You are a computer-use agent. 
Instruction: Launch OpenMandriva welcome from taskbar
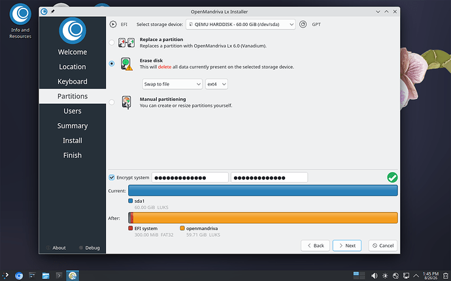19,276
